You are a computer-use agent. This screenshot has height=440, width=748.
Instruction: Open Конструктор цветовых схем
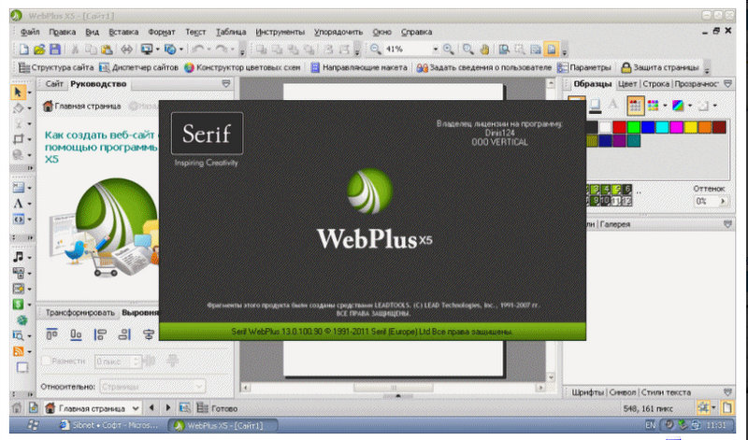click(242, 67)
